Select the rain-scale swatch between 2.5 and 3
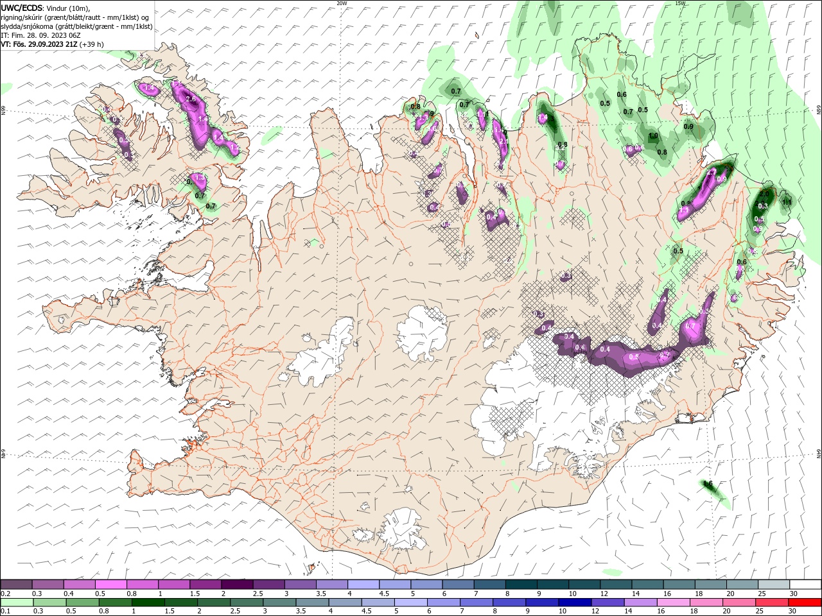The image size is (822, 616). 246,603
